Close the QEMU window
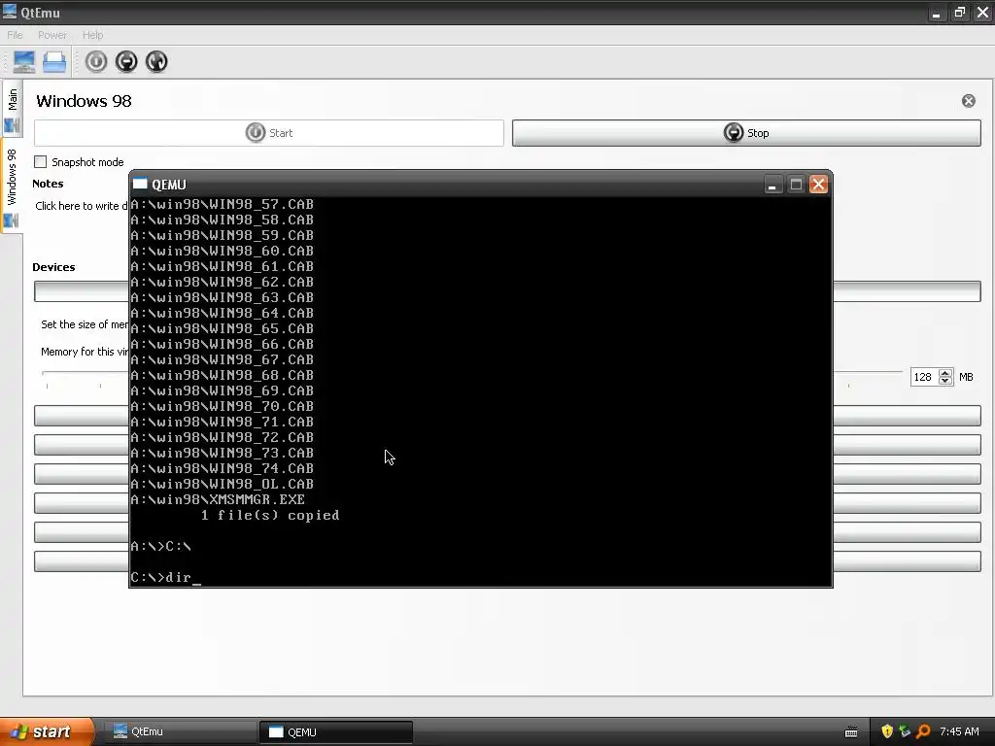Screen dimensions: 995x746 pyautogui.click(x=818, y=185)
